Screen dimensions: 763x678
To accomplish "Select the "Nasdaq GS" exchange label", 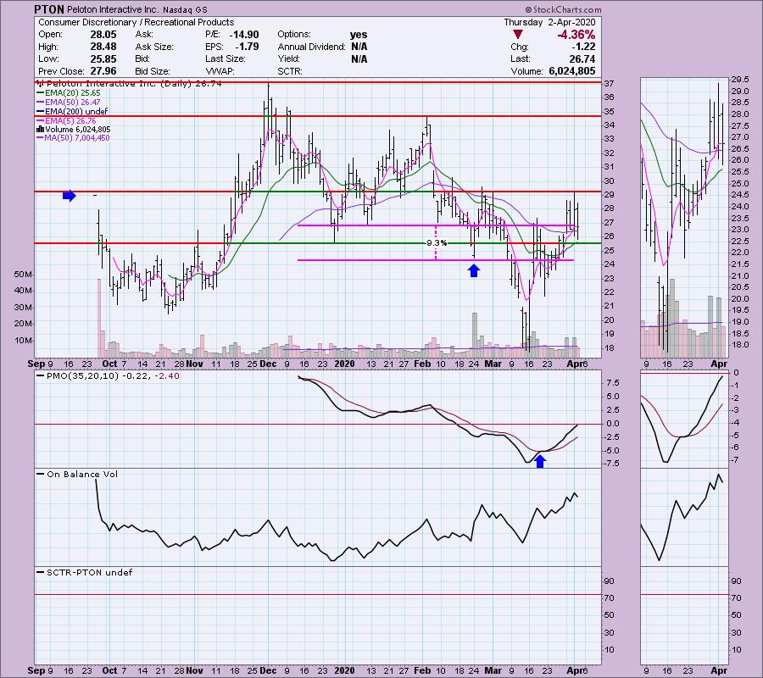I will (x=185, y=9).
